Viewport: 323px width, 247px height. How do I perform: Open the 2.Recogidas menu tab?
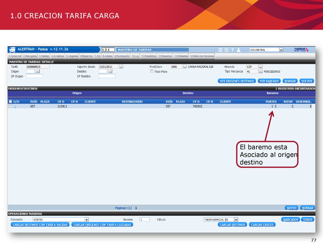pyautogui.click(x=30, y=56)
